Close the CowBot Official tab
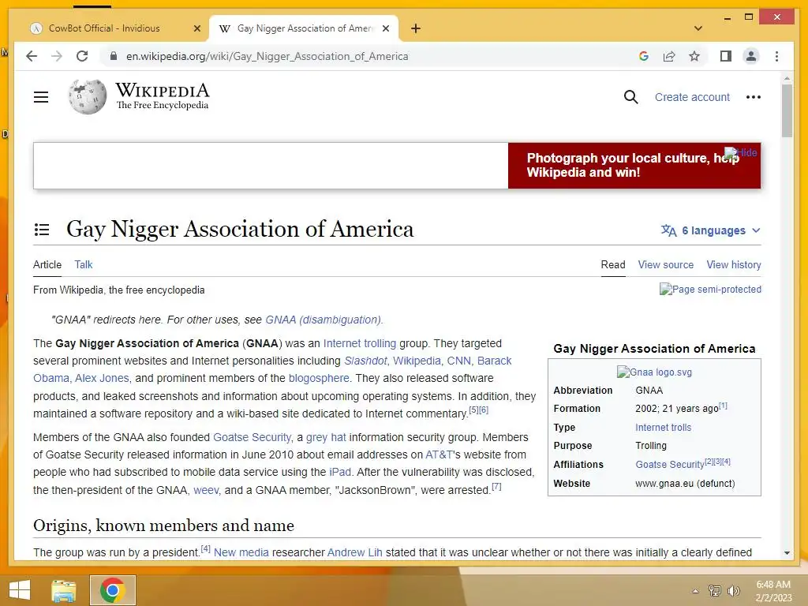The width and height of the screenshot is (808, 606). pyautogui.click(x=196, y=28)
